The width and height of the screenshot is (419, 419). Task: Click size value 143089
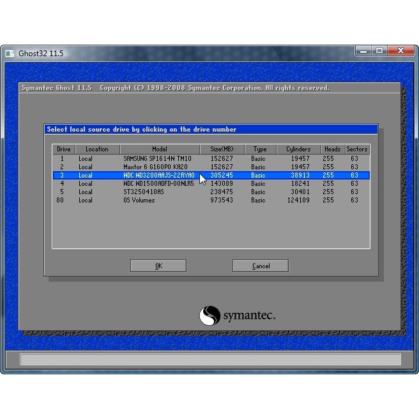tap(222, 183)
